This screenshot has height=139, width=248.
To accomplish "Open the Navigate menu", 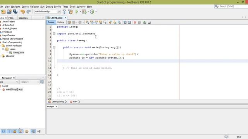I will [15, 7].
